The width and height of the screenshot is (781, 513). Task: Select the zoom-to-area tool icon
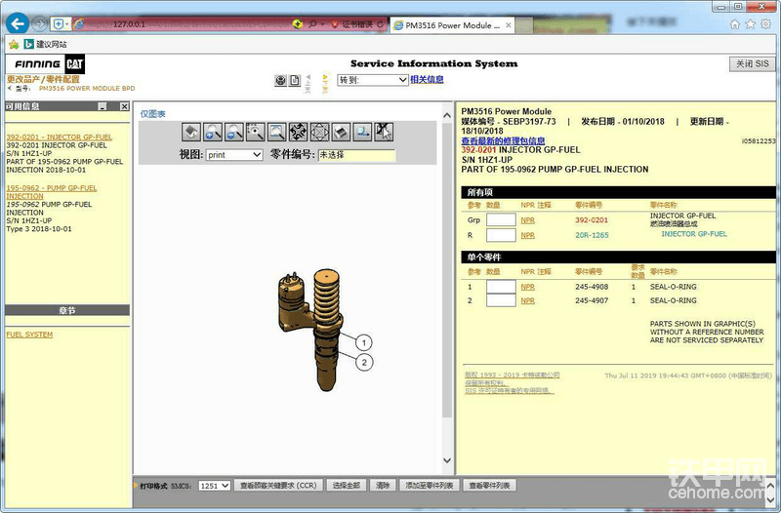pos(256,133)
